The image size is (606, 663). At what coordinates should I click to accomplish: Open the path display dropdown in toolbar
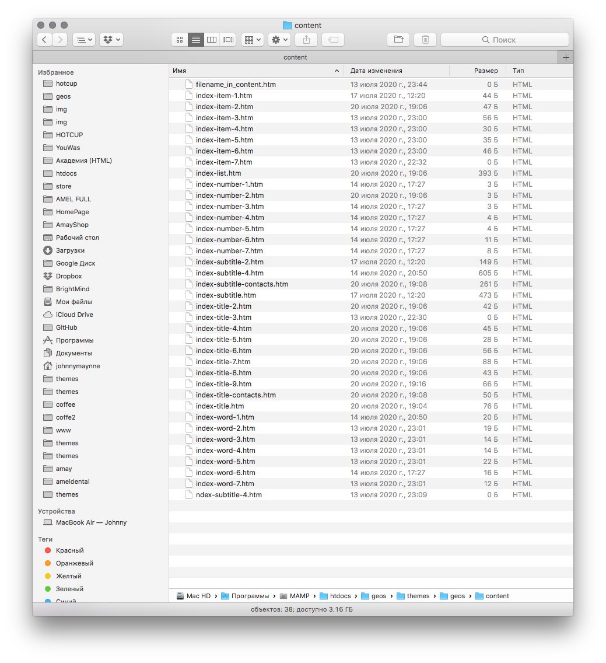[x=83, y=40]
